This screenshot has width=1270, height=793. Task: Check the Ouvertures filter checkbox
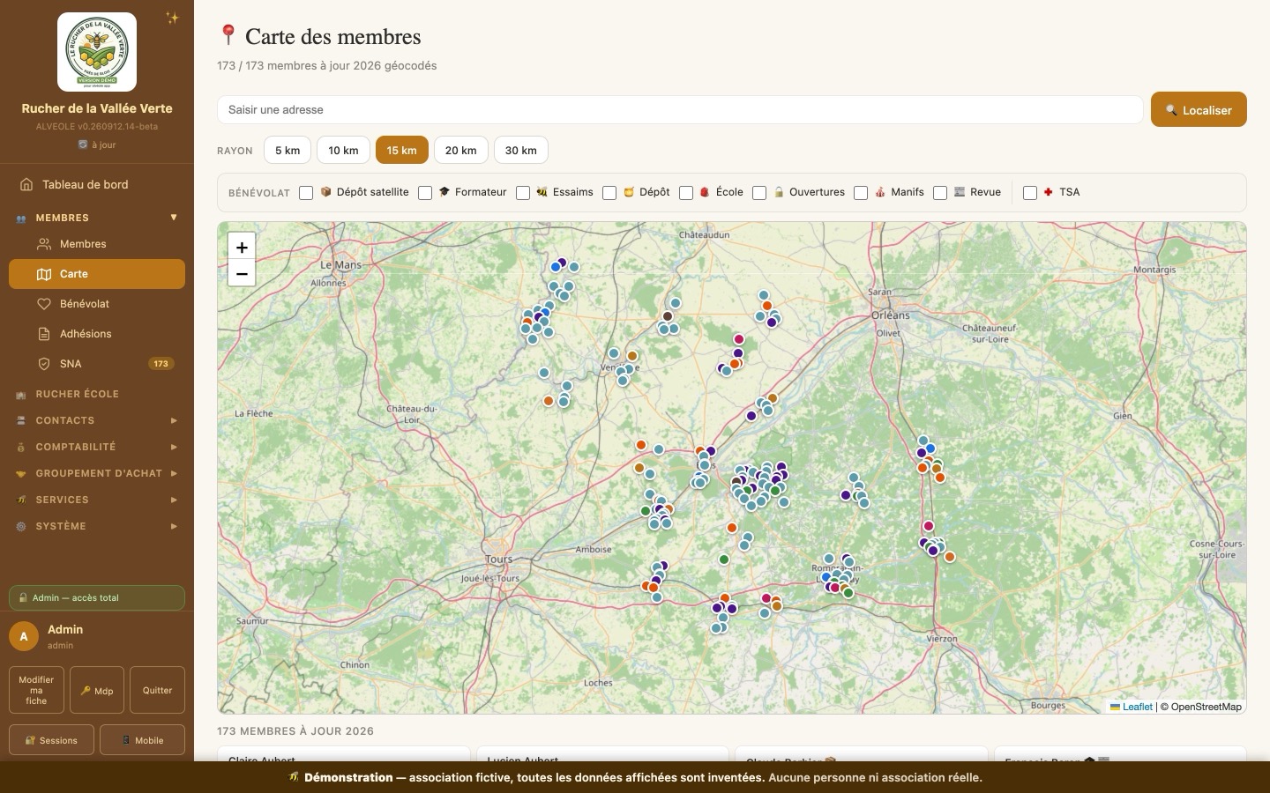coord(759,193)
